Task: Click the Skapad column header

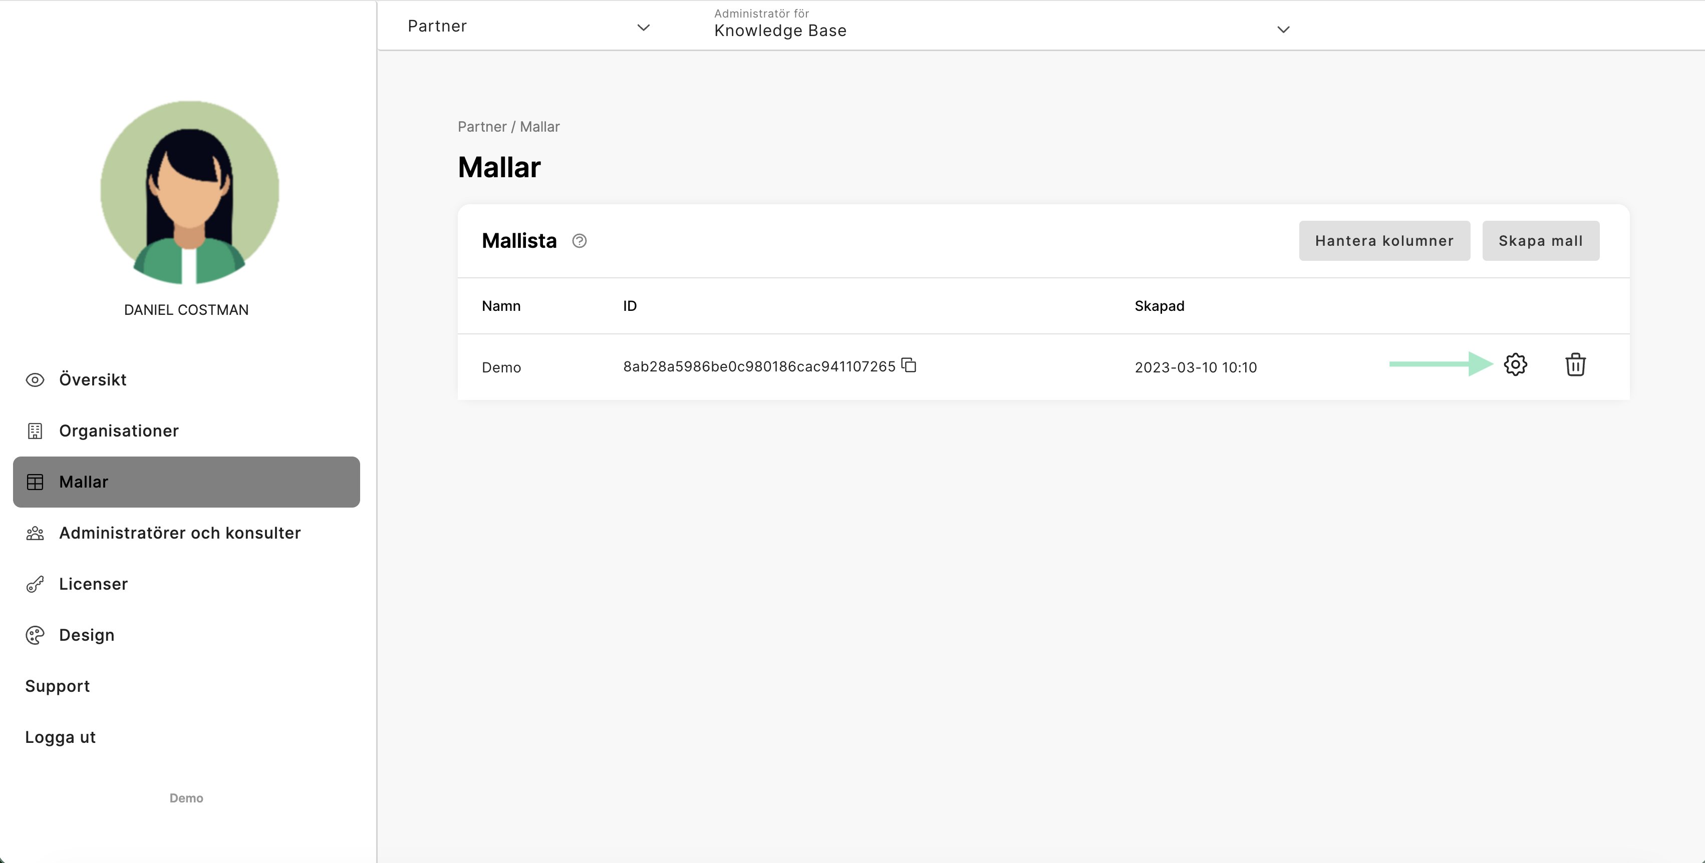Action: coord(1160,306)
